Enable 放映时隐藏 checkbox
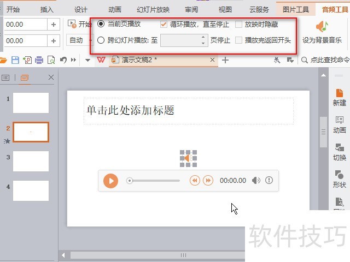Image resolution: width=350 pixels, height=262 pixels. (238, 24)
